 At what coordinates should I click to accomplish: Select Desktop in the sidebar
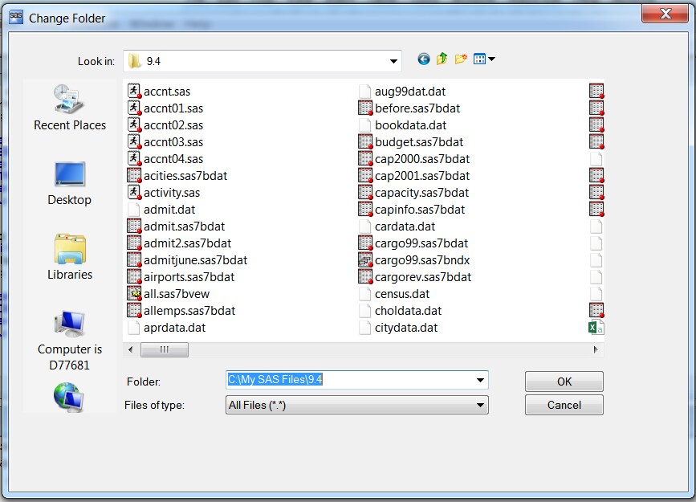pos(70,182)
